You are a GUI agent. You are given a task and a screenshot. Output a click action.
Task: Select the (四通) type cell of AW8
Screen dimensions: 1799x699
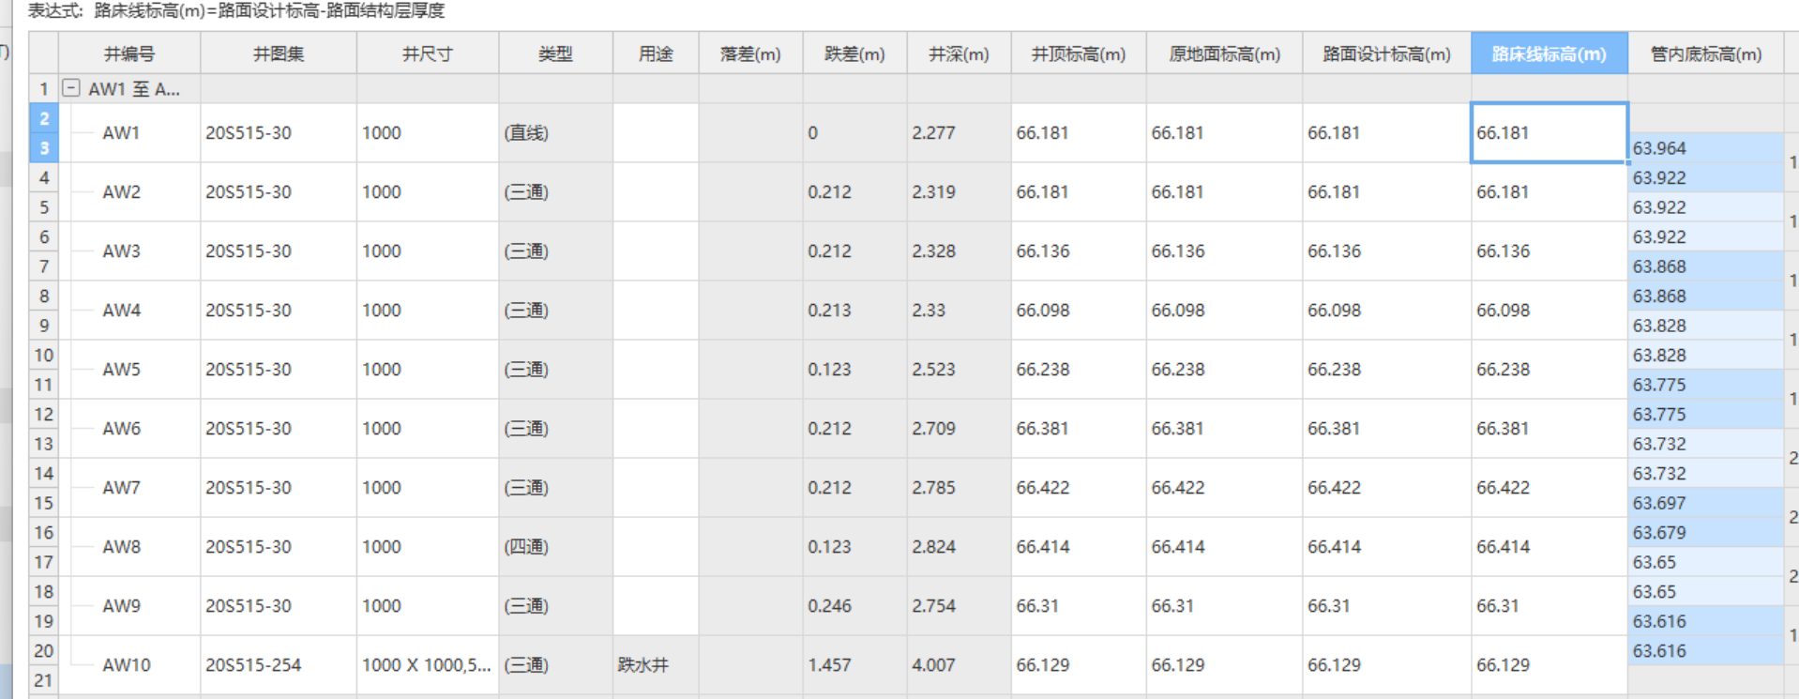pos(526,547)
